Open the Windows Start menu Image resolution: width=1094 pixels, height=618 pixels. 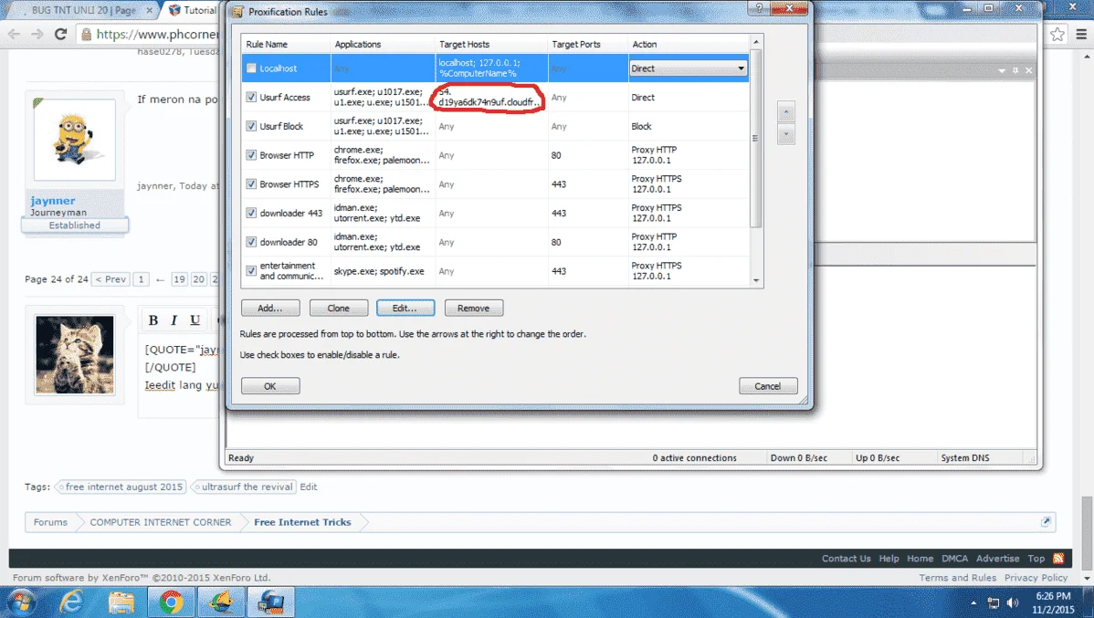(21, 602)
